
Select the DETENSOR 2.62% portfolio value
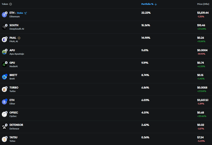(146, 125)
